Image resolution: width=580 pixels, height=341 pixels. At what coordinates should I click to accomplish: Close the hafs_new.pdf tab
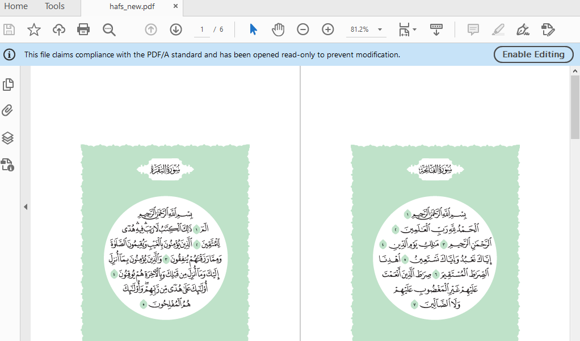(x=176, y=6)
